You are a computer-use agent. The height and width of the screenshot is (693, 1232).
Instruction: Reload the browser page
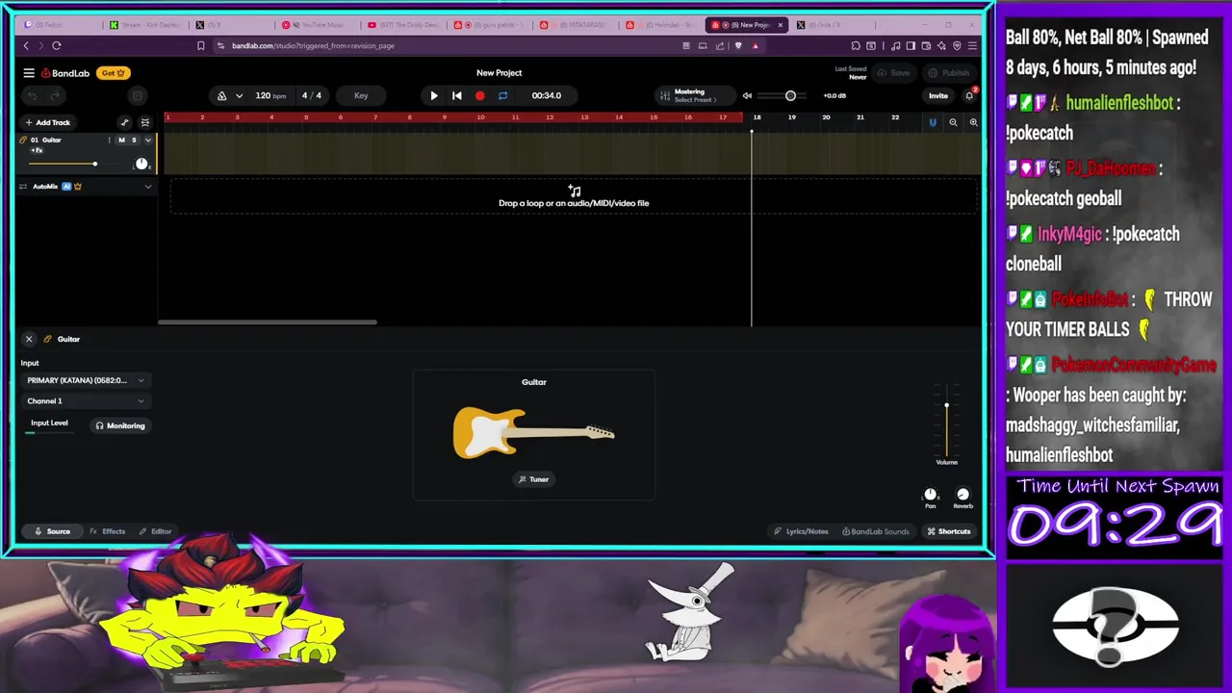click(x=57, y=45)
